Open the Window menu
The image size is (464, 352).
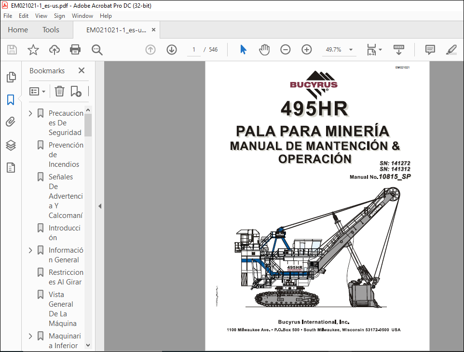click(x=82, y=16)
